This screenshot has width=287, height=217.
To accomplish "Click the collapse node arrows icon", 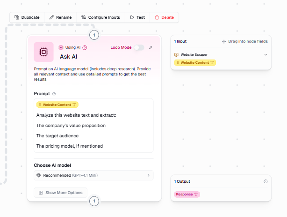I will coord(151,47).
